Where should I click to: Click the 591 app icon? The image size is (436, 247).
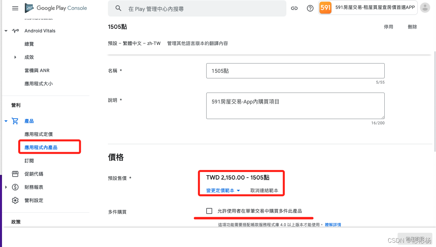pyautogui.click(x=326, y=8)
